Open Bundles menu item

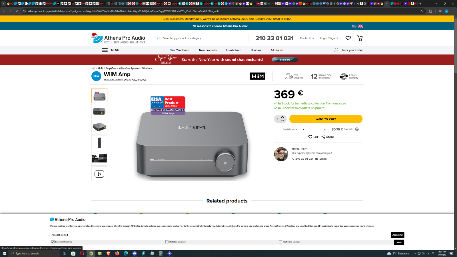256,50
